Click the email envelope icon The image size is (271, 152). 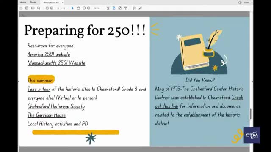point(33,8)
